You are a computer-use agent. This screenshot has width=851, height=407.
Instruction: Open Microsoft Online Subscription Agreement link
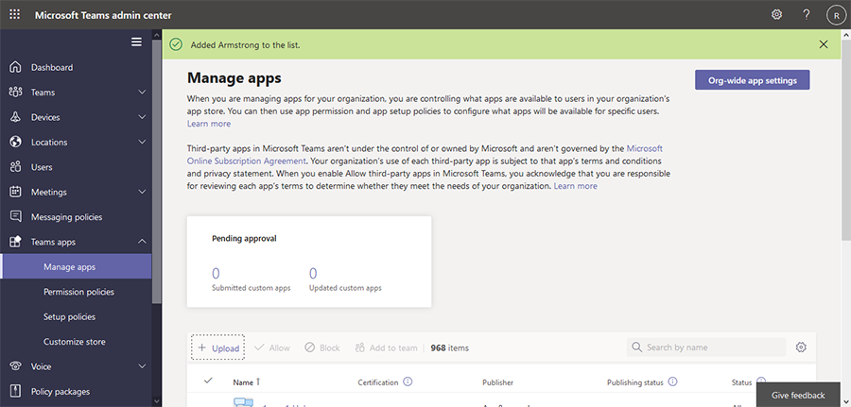[425, 155]
